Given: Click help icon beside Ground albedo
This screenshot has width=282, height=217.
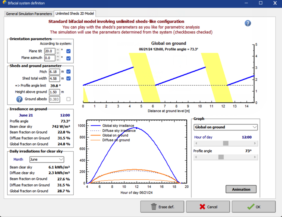Looking at the screenshot, I should 19,99.
